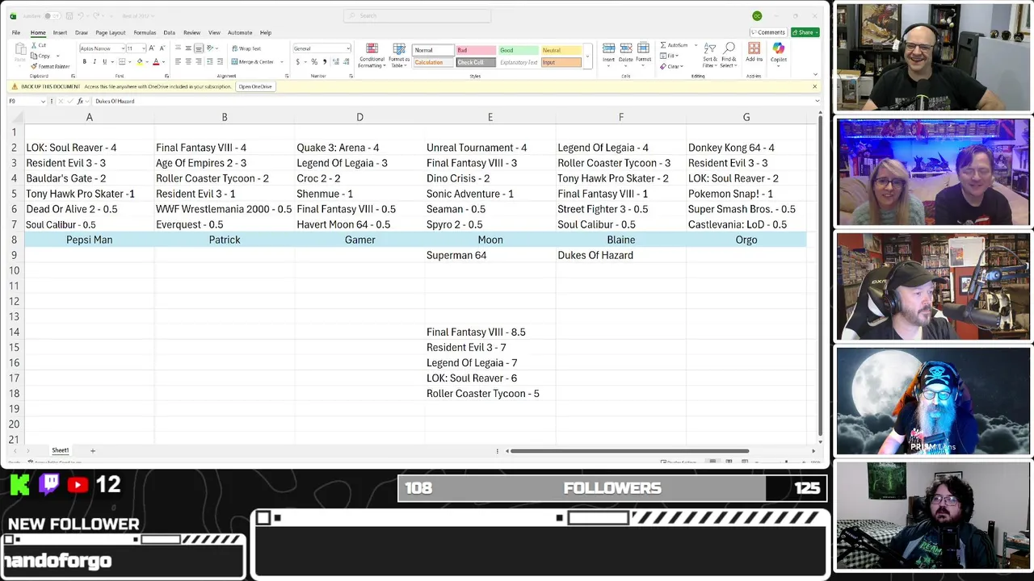The height and width of the screenshot is (581, 1034).
Task: Toggle Bold formatting
Action: pos(84,61)
